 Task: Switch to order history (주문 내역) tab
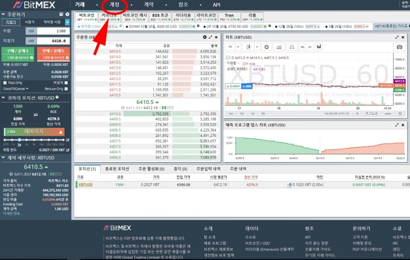[x=238, y=169]
